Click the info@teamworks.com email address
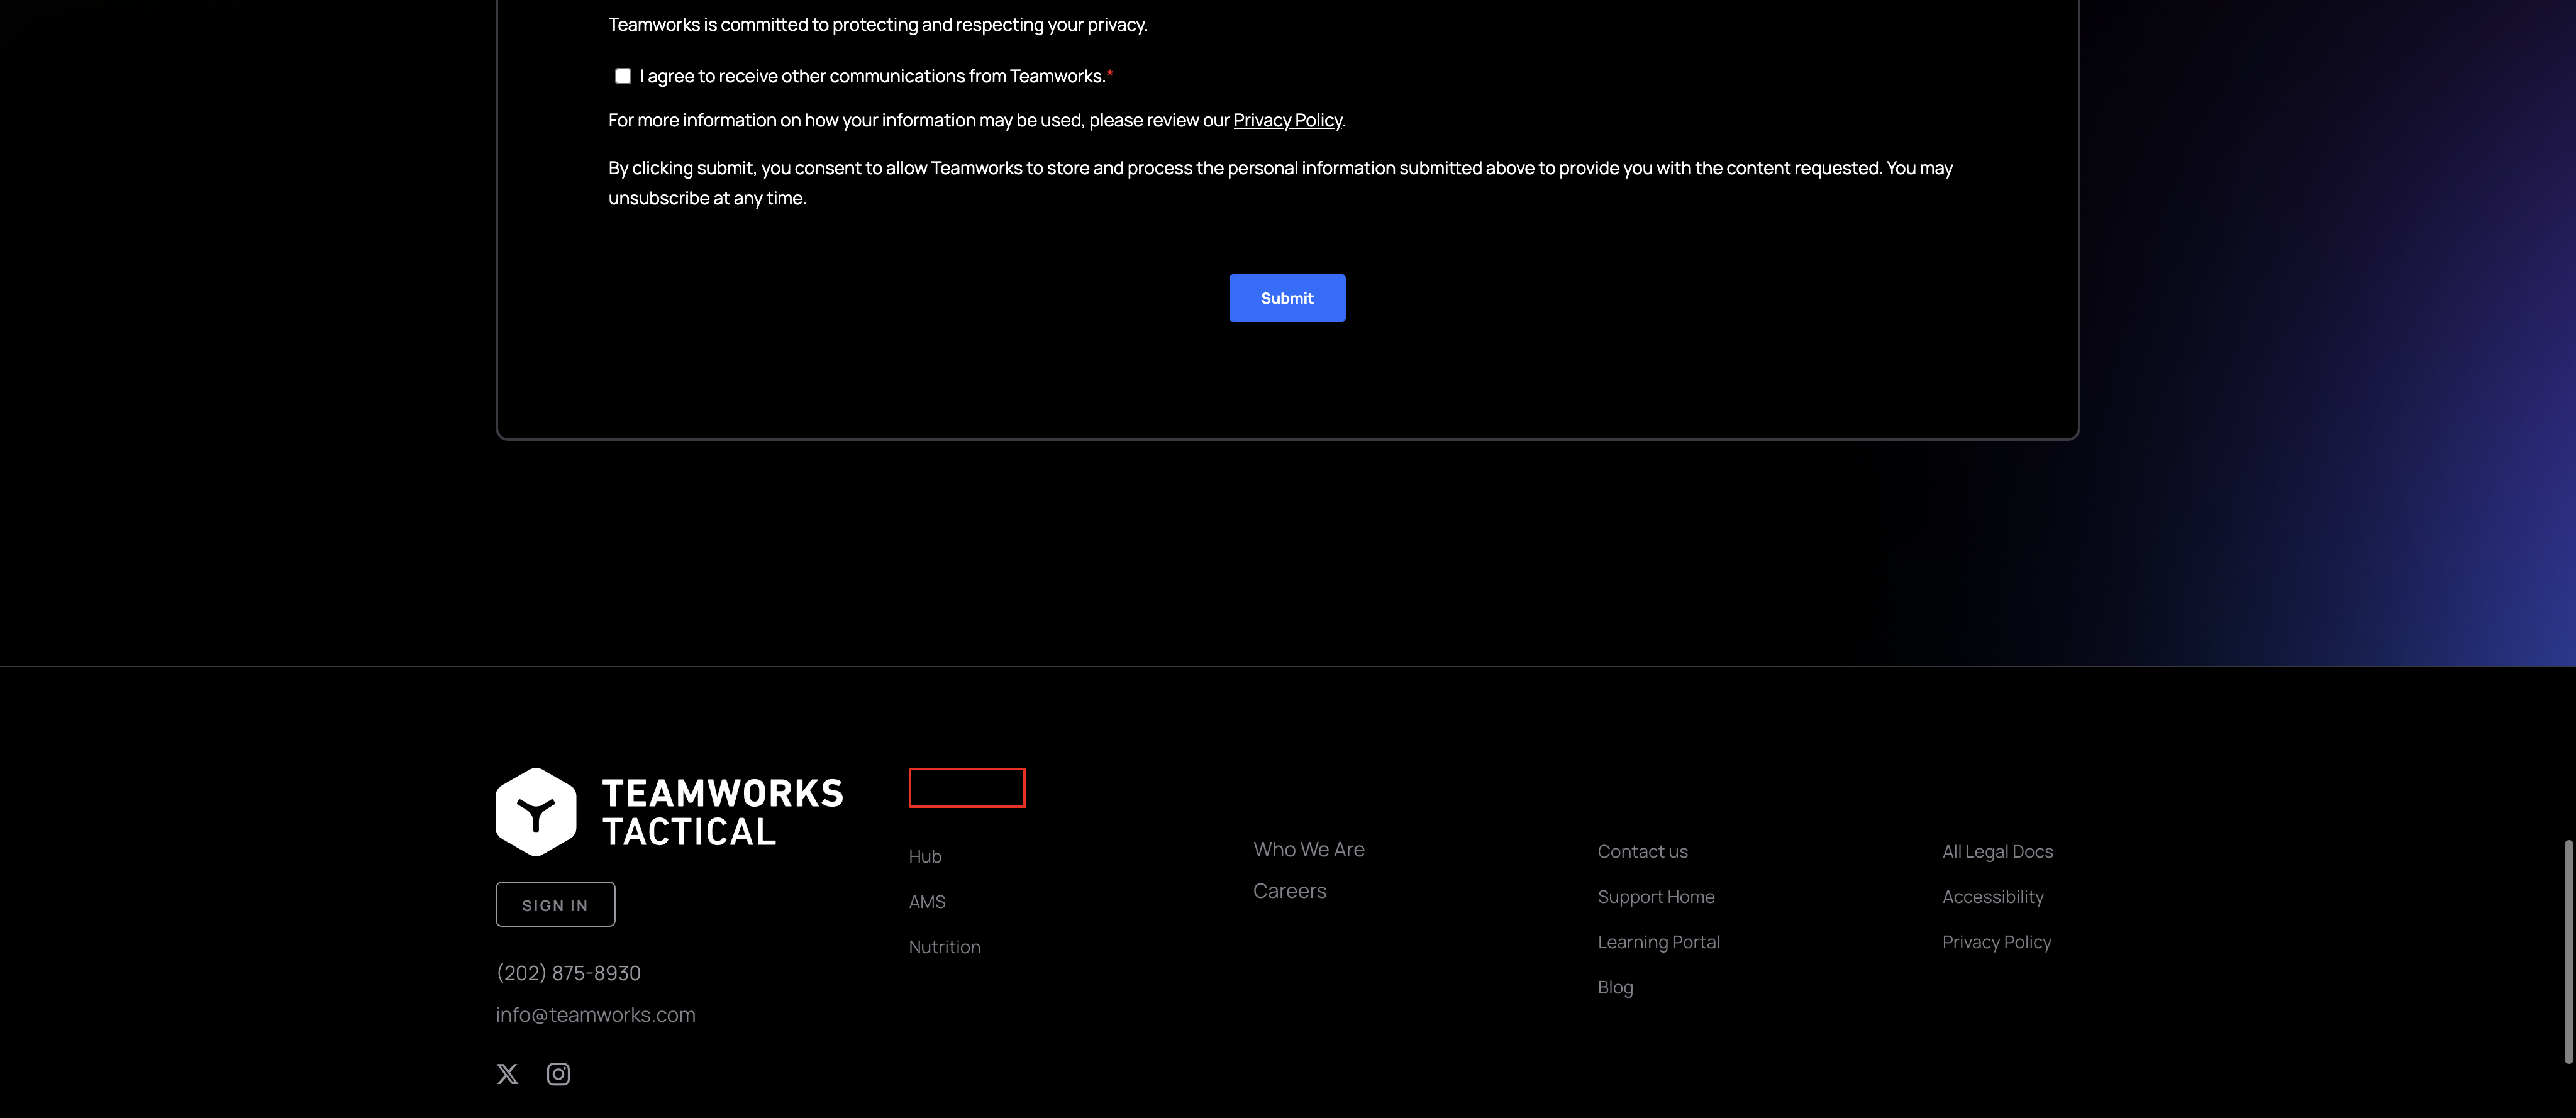Screen dimensions: 2576x1118 point(595,1014)
